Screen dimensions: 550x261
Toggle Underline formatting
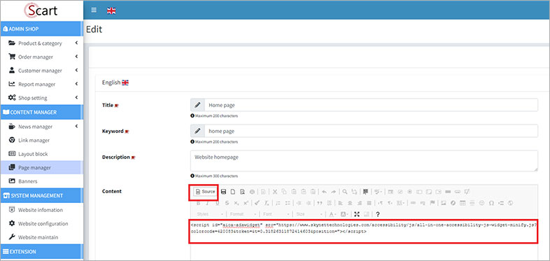point(217,203)
